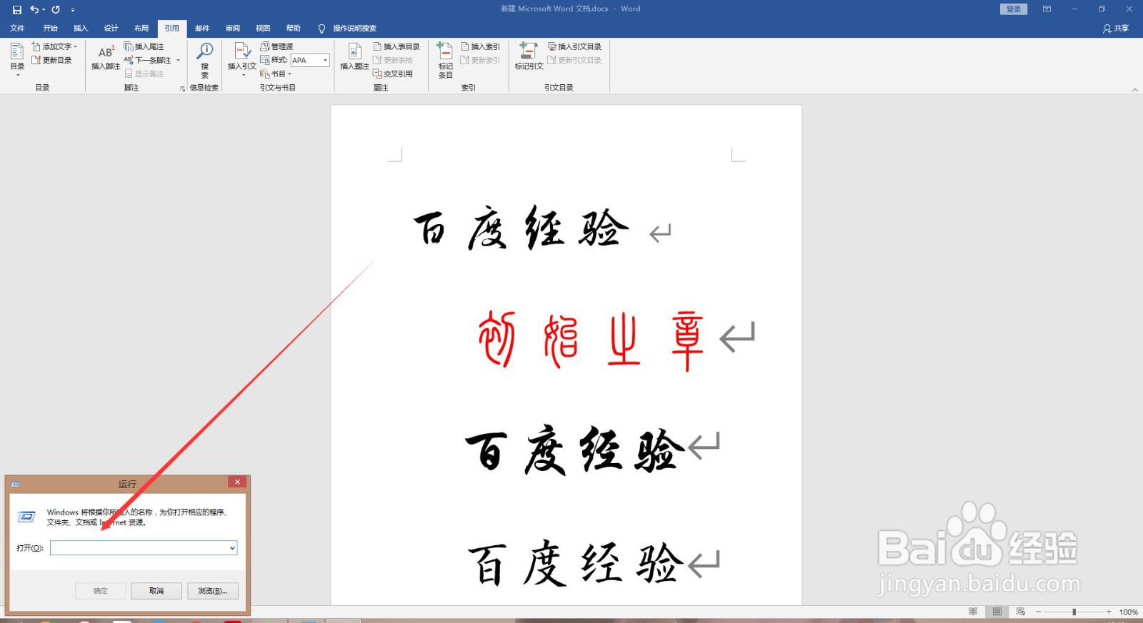Click 交叉引用 cross-reference icon
The width and height of the screenshot is (1143, 623).
point(393,74)
